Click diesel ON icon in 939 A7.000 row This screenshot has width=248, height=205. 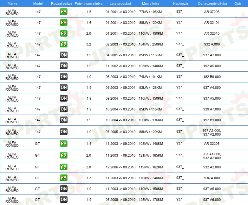[64, 109]
